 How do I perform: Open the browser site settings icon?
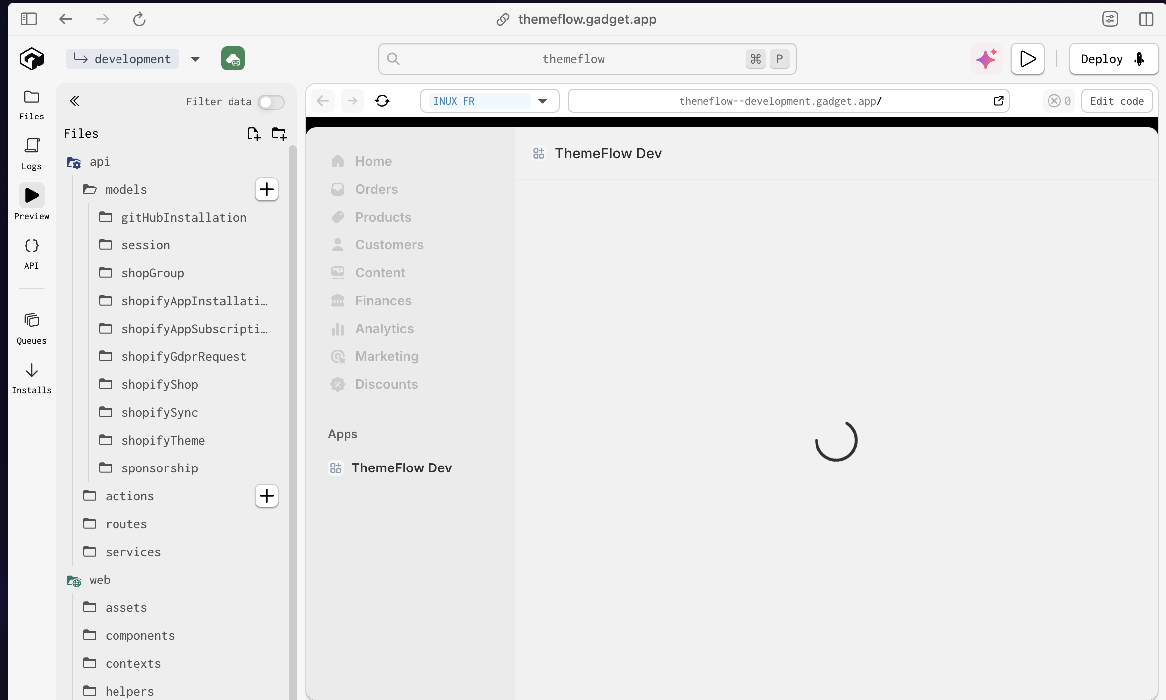(1110, 19)
